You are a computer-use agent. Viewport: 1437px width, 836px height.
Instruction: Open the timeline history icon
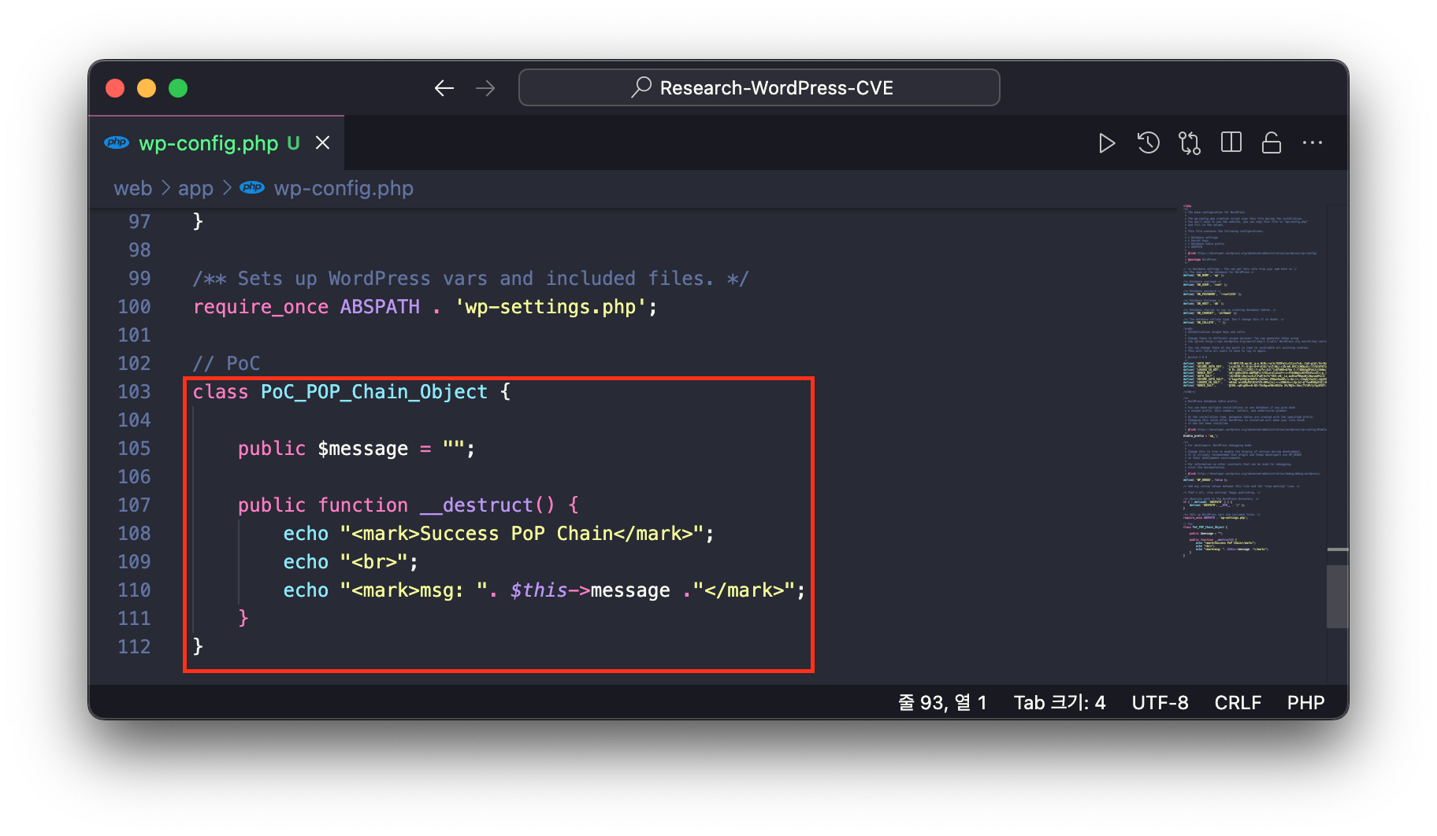[x=1148, y=143]
